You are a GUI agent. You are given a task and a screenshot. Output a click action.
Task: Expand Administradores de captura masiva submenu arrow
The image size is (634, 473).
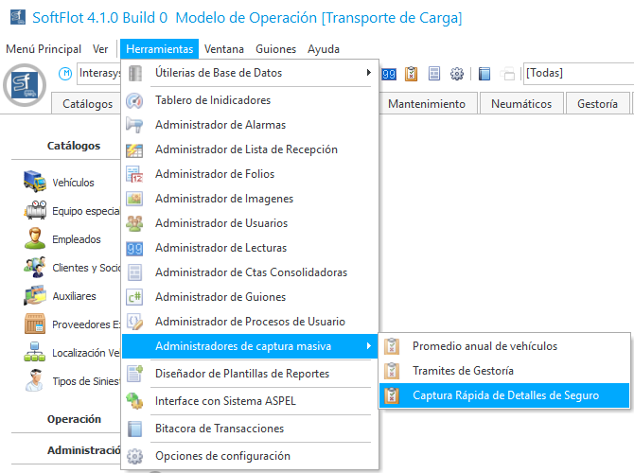[x=369, y=346]
